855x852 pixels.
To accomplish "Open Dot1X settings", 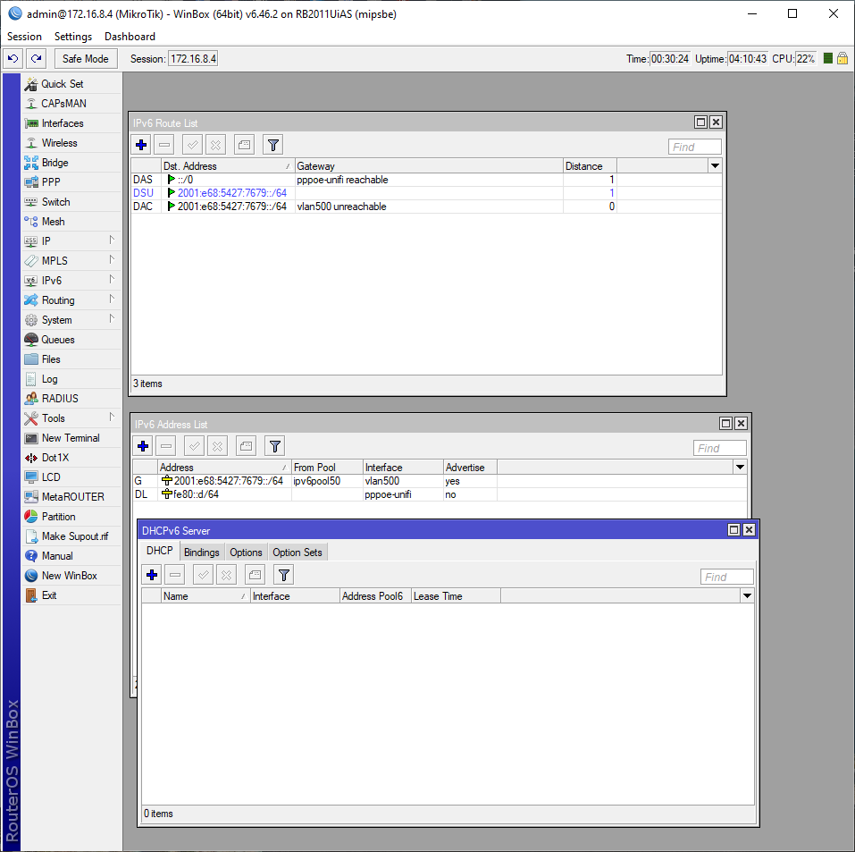I will (71, 458).
